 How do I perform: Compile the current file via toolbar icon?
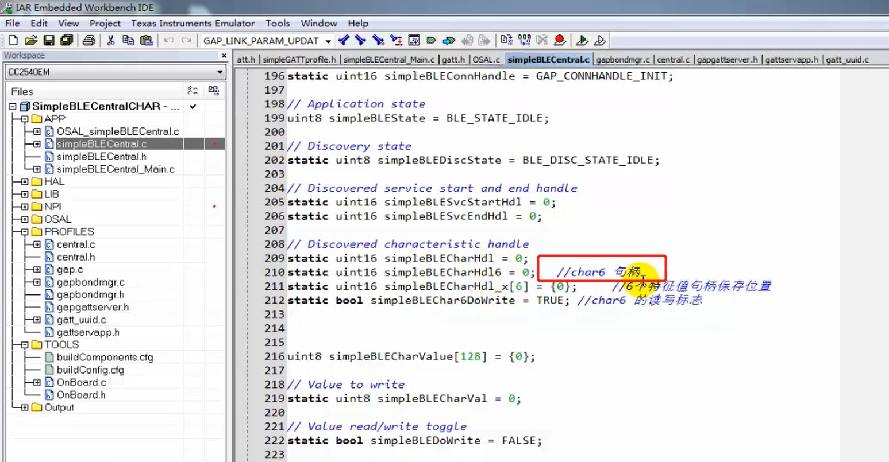point(506,40)
